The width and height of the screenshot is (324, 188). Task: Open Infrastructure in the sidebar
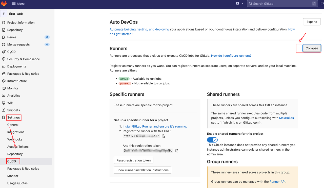point(17,81)
